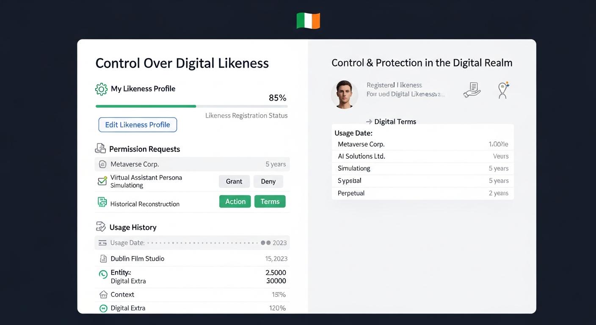Image resolution: width=596 pixels, height=325 pixels.
Task: Click the person location-pin icon with notification dot
Action: pos(503,90)
